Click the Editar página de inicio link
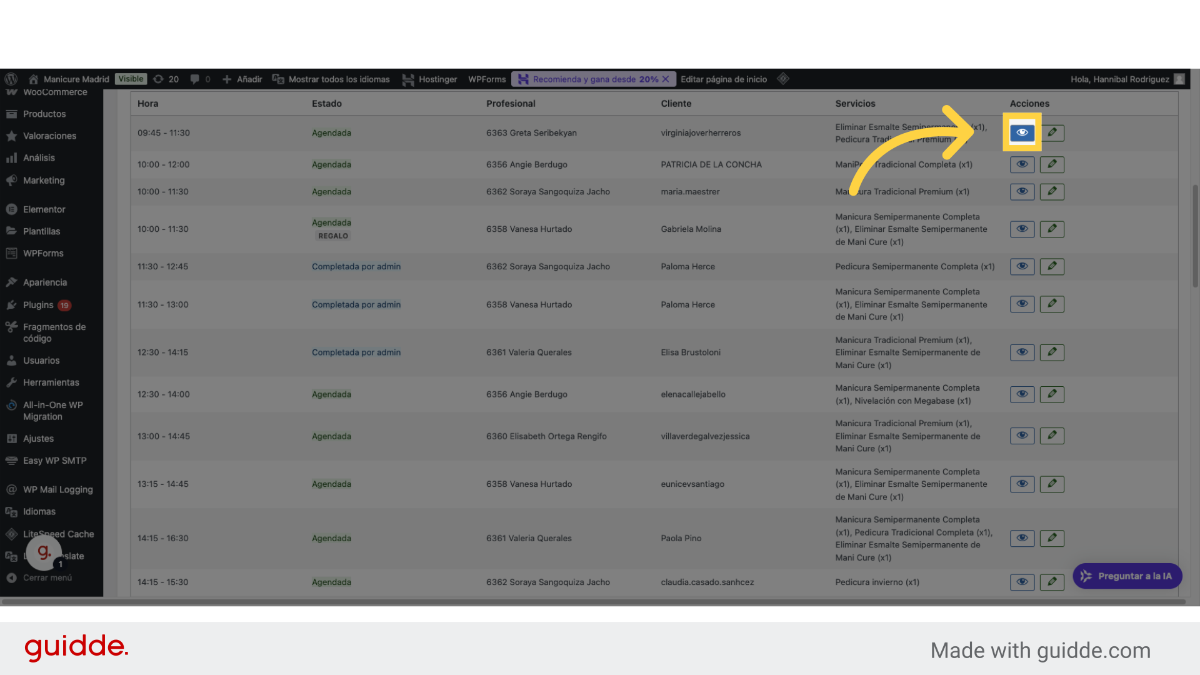This screenshot has height=675, width=1200. pos(723,79)
